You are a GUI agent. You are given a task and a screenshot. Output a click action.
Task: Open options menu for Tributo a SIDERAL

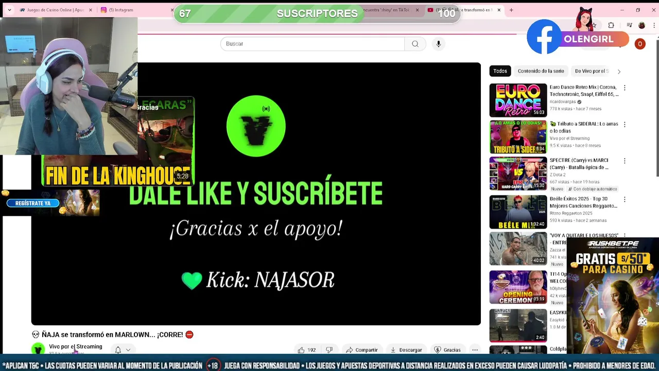(625, 125)
